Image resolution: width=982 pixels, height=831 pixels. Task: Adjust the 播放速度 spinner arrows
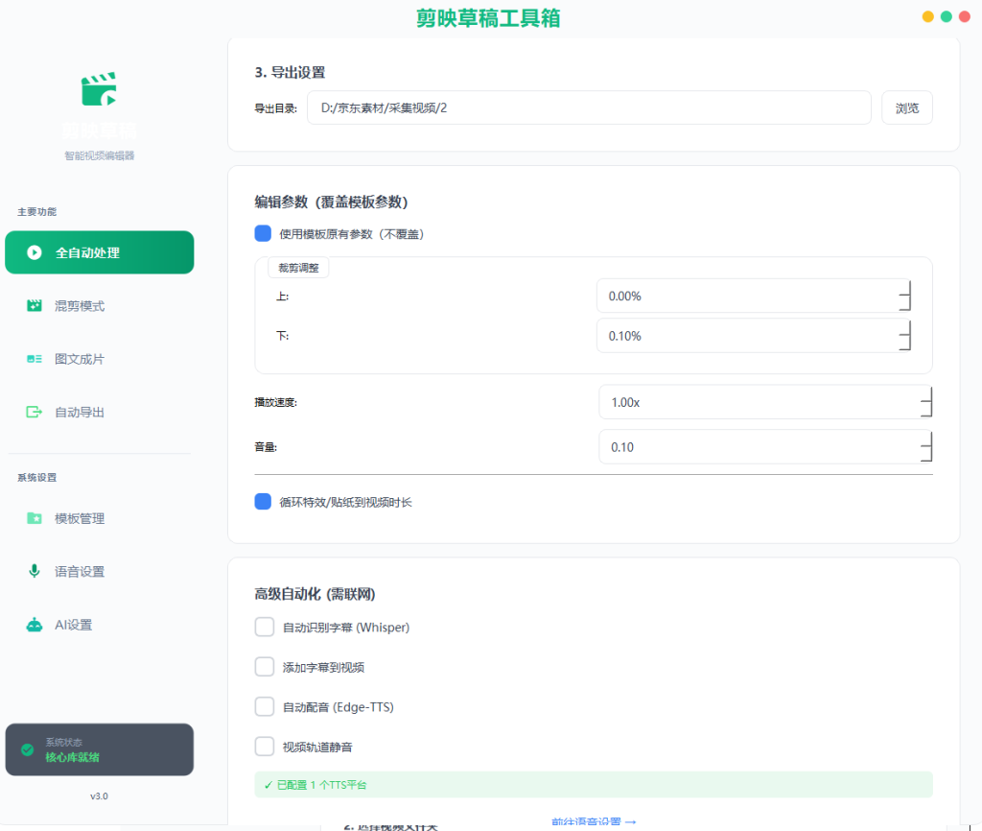point(926,402)
